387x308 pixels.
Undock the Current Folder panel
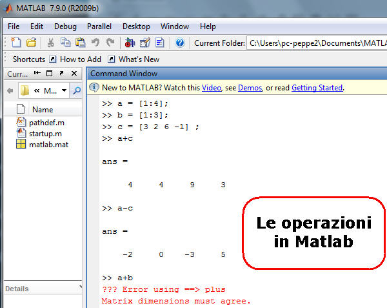(61, 73)
